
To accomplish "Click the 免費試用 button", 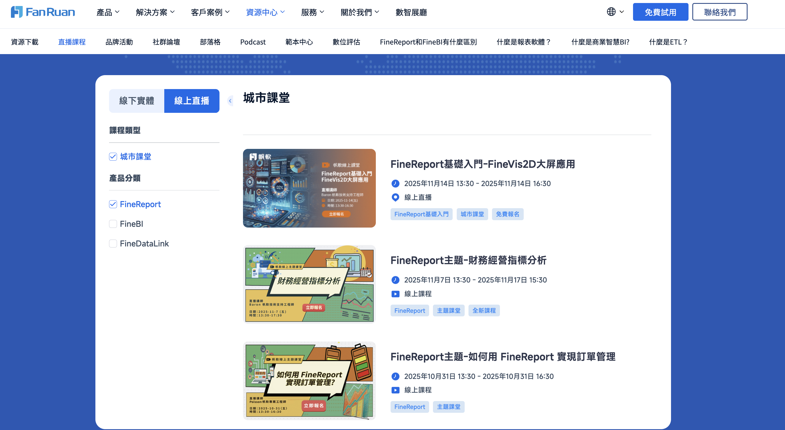I will (660, 12).
